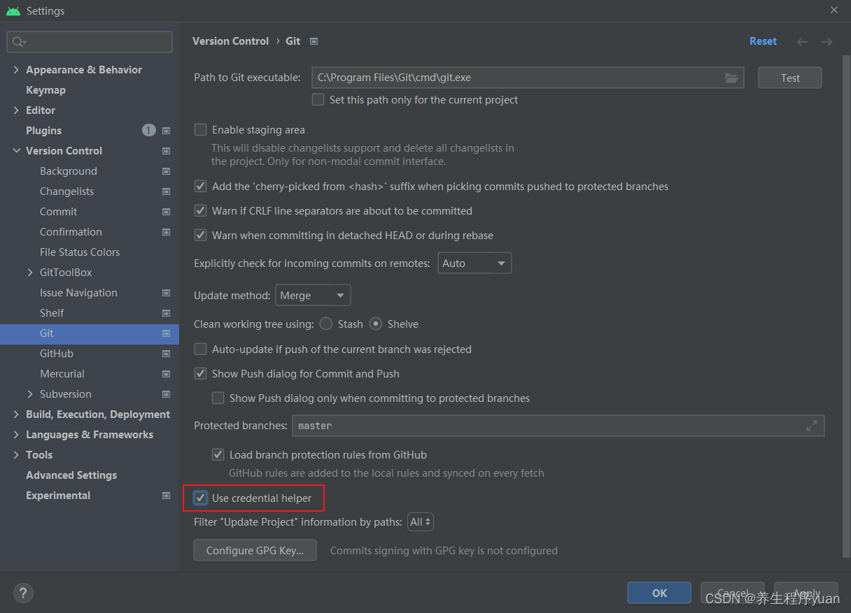Click the Protected branches text field
Image resolution: width=851 pixels, height=613 pixels.
click(x=558, y=426)
